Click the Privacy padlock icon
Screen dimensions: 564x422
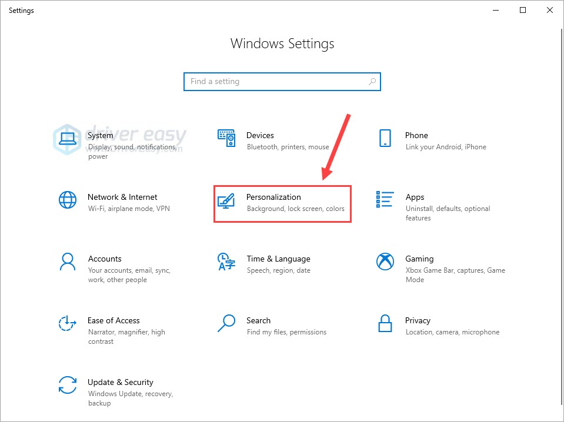click(x=385, y=321)
